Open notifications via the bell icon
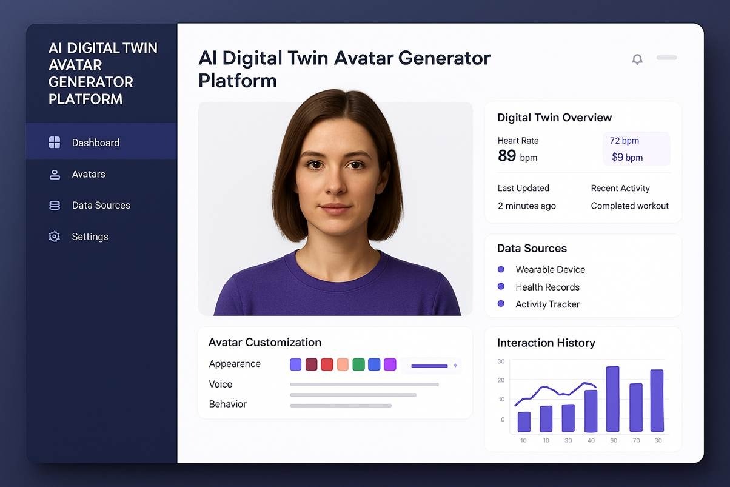 (x=637, y=59)
